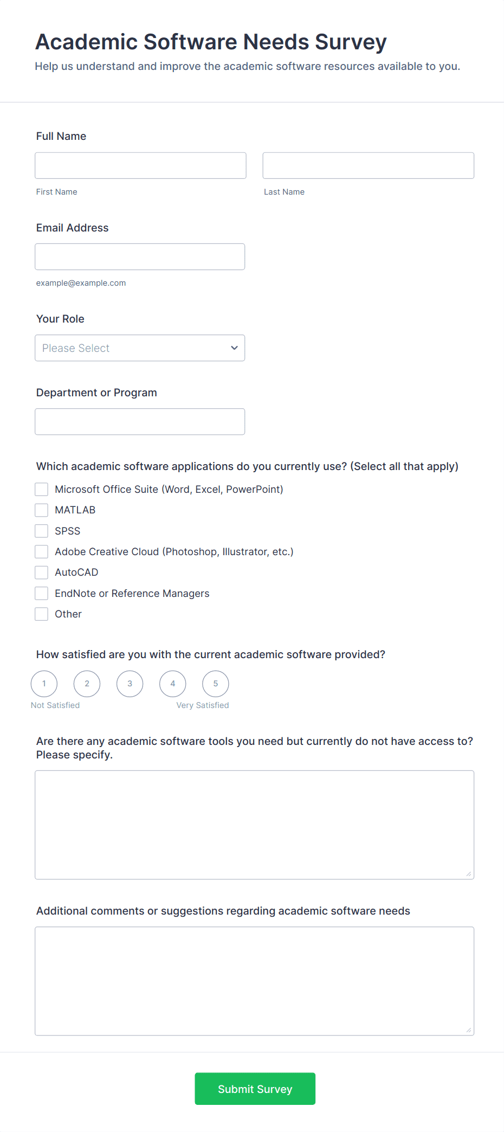Check Microsoft Office Suite checkbox

point(42,490)
